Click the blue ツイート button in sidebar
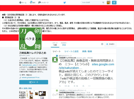Viewport: 134px width, 99px height. (34, 82)
